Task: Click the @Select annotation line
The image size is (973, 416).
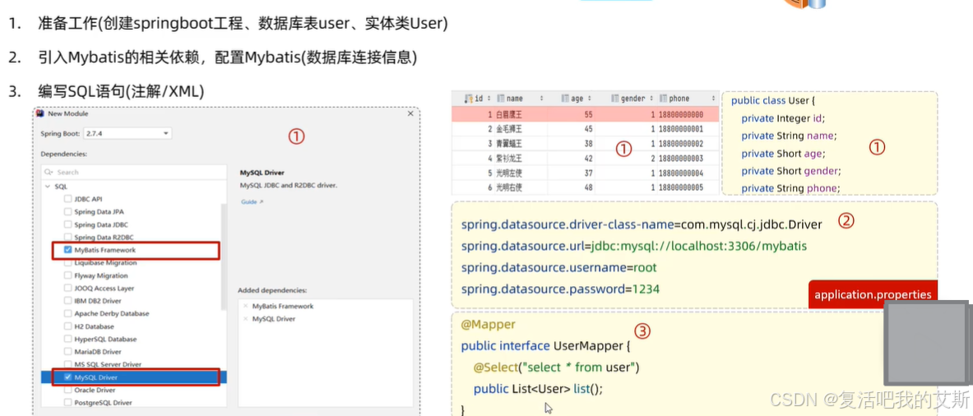Action: 556,367
